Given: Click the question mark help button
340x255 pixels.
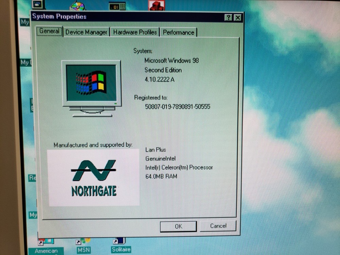Looking at the screenshot, I should coord(228,17).
